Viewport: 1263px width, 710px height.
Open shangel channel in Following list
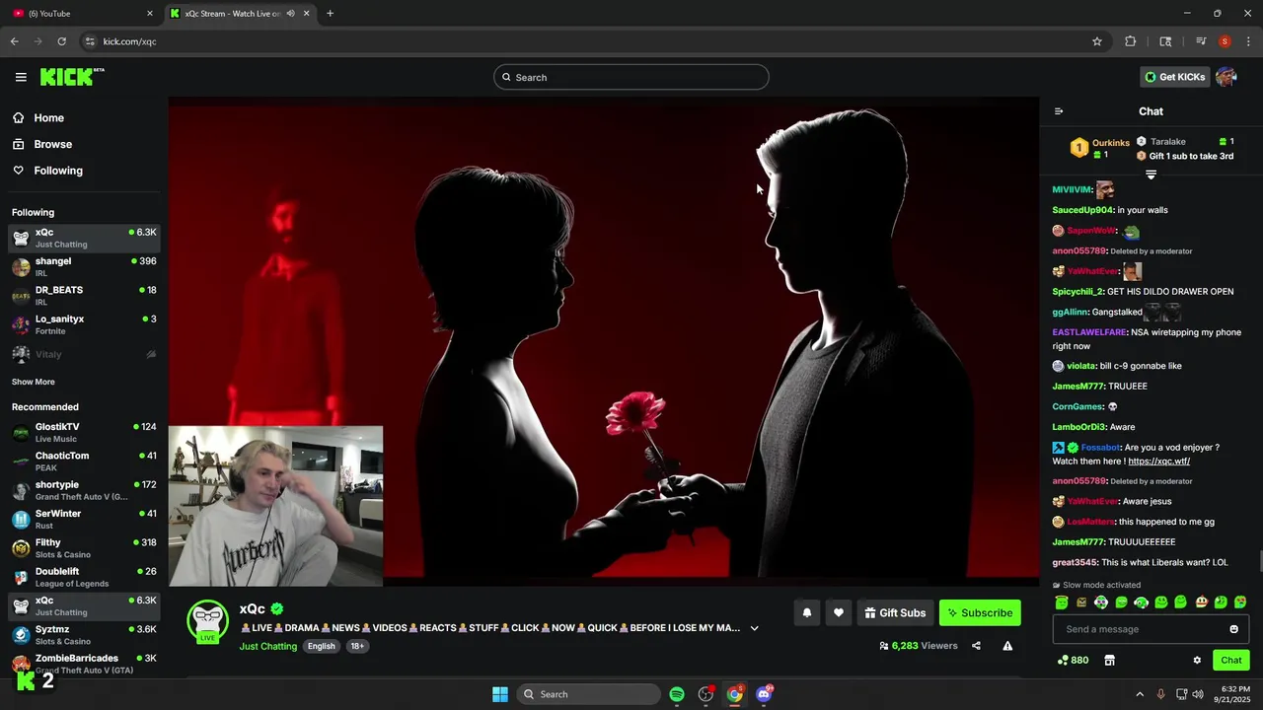84,266
